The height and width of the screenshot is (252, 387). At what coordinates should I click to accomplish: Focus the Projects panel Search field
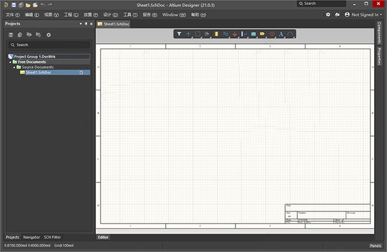pyautogui.click(x=49, y=44)
